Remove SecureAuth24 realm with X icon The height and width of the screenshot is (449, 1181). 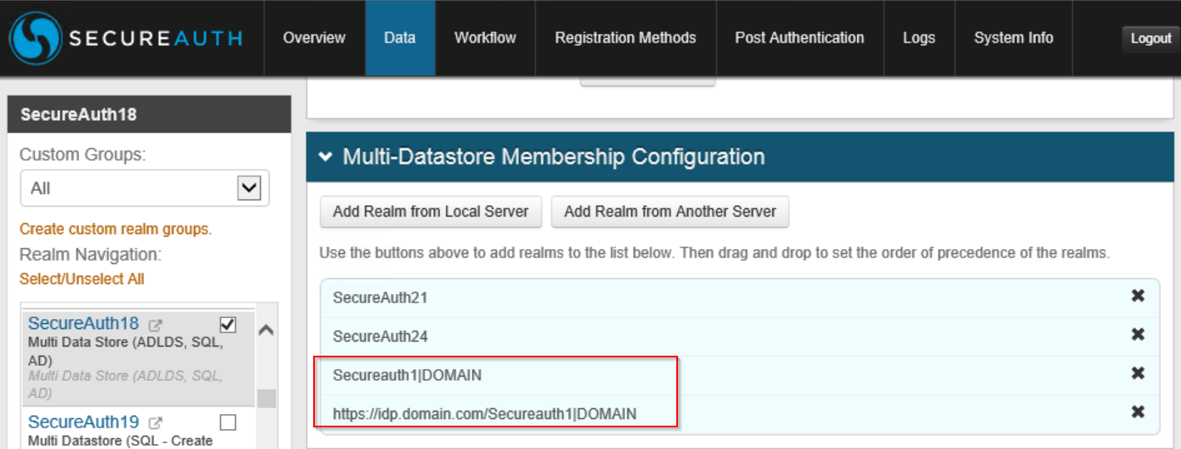1138,335
